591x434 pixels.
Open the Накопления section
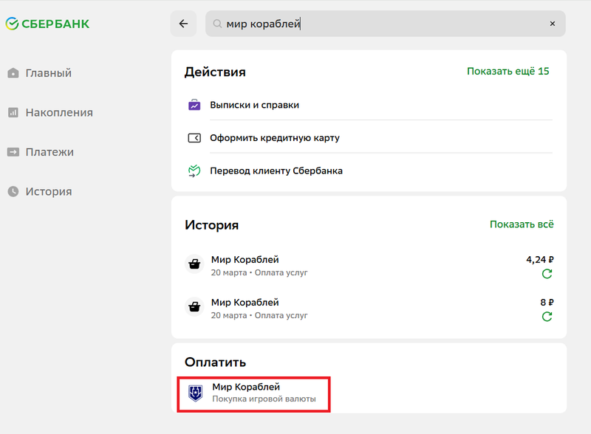(x=50, y=112)
